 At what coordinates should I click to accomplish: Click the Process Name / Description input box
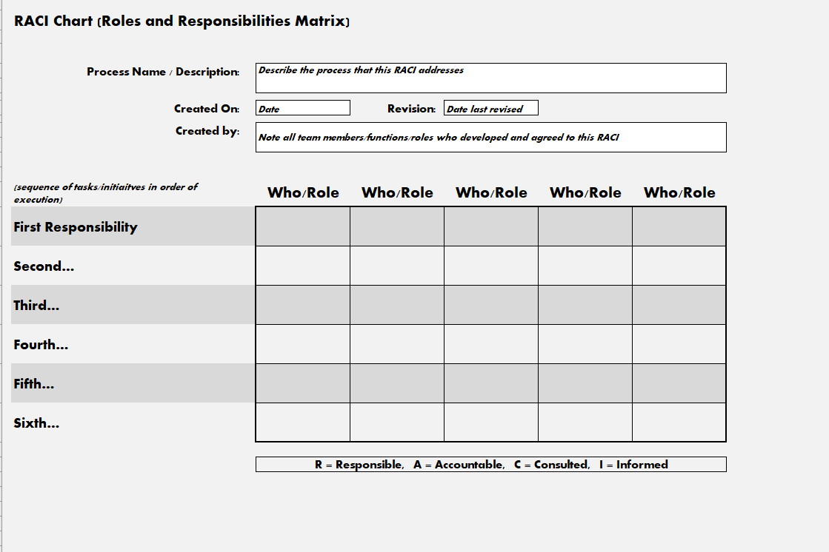pyautogui.click(x=490, y=78)
